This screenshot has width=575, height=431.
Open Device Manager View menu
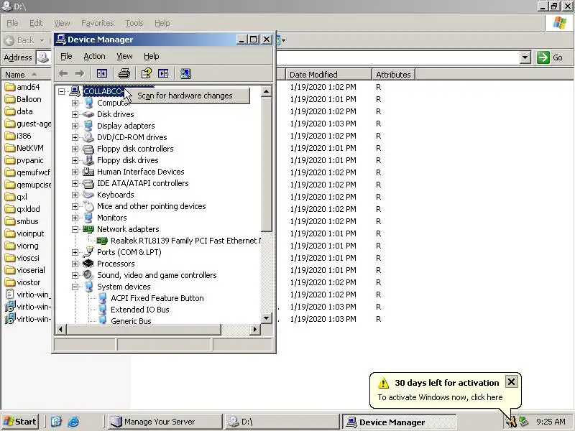click(124, 56)
